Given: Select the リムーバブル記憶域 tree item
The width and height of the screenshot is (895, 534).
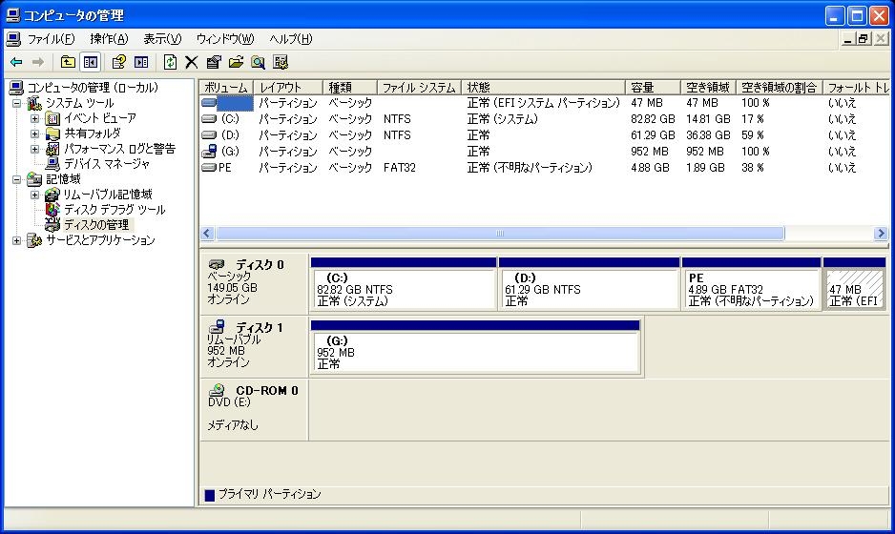Looking at the screenshot, I should (x=107, y=195).
